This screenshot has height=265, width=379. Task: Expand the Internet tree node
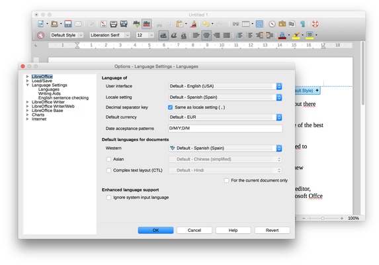[x=27, y=119]
